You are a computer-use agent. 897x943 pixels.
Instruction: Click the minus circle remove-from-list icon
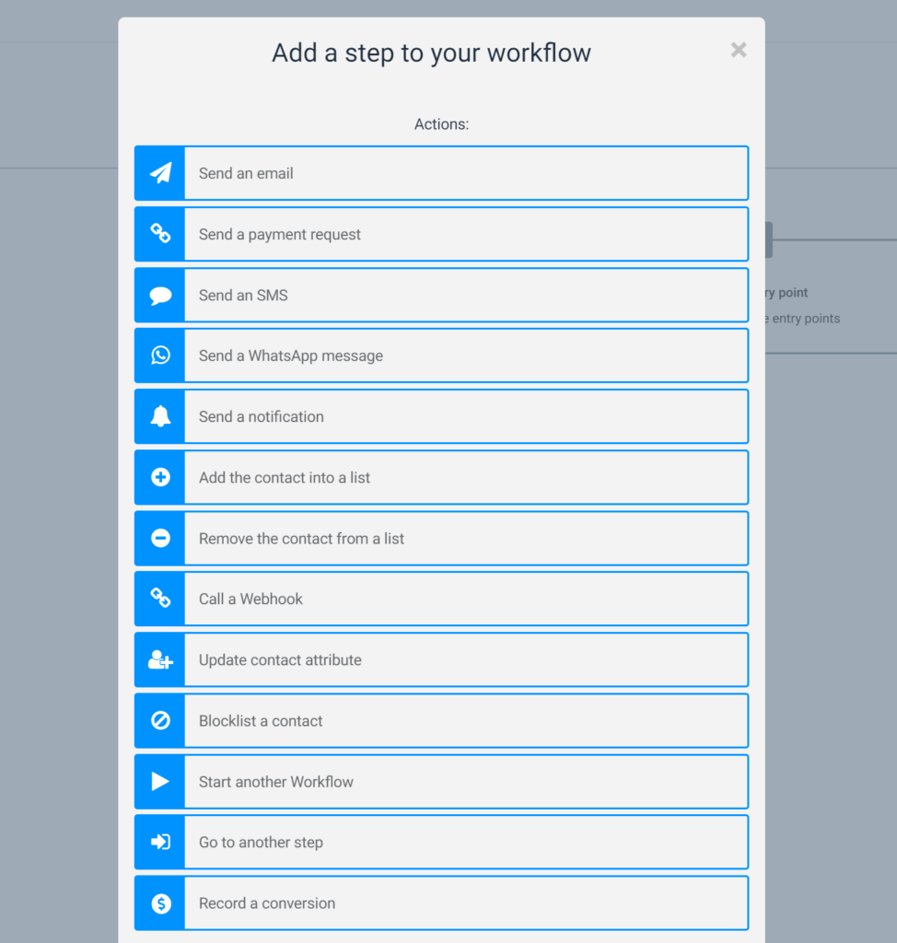coord(160,538)
